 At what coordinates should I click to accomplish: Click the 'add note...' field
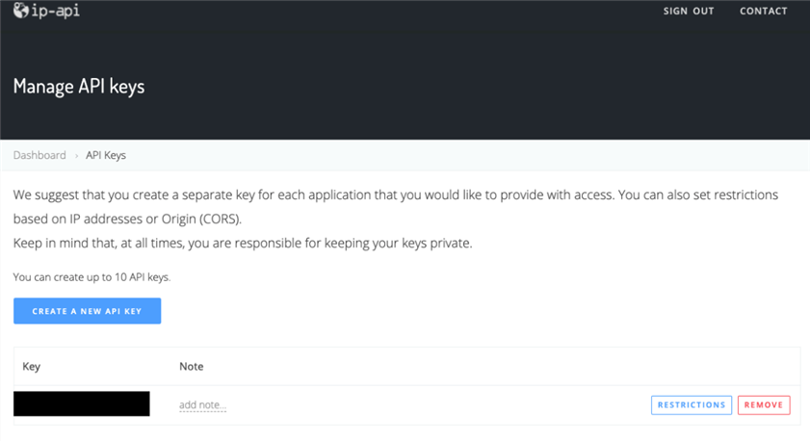(202, 405)
